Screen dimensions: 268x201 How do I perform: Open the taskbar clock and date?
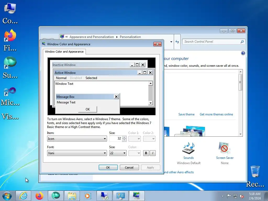(x=255, y=196)
